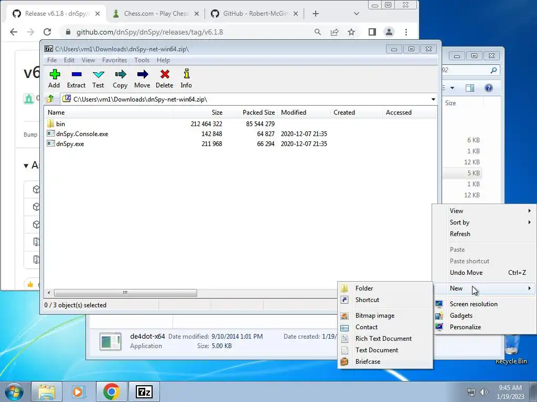
Task: Open the Edit menu in 7-Zip
Action: (x=69, y=60)
